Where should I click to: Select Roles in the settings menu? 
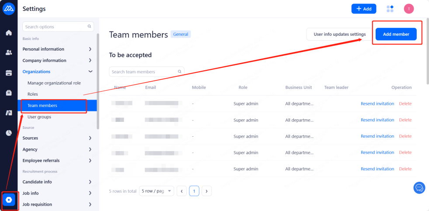tap(33, 94)
